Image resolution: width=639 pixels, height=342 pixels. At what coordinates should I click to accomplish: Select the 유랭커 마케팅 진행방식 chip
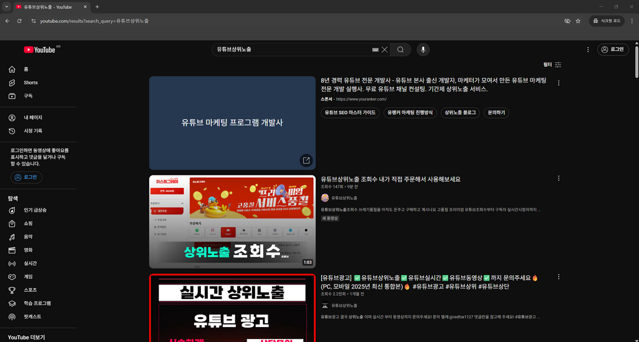pyautogui.click(x=410, y=112)
